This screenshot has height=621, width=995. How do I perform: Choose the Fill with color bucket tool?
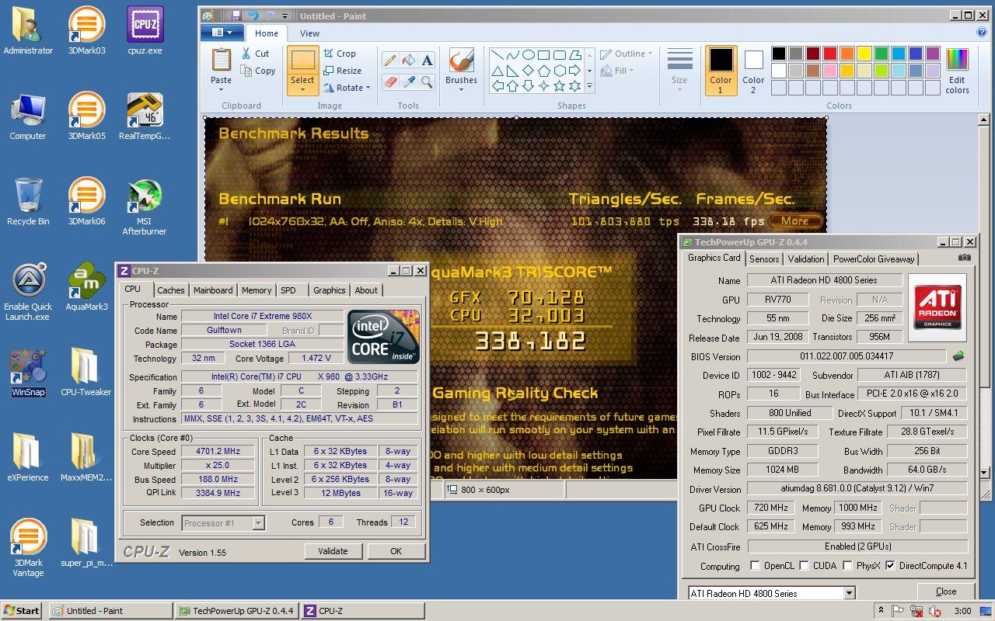pyautogui.click(x=408, y=61)
